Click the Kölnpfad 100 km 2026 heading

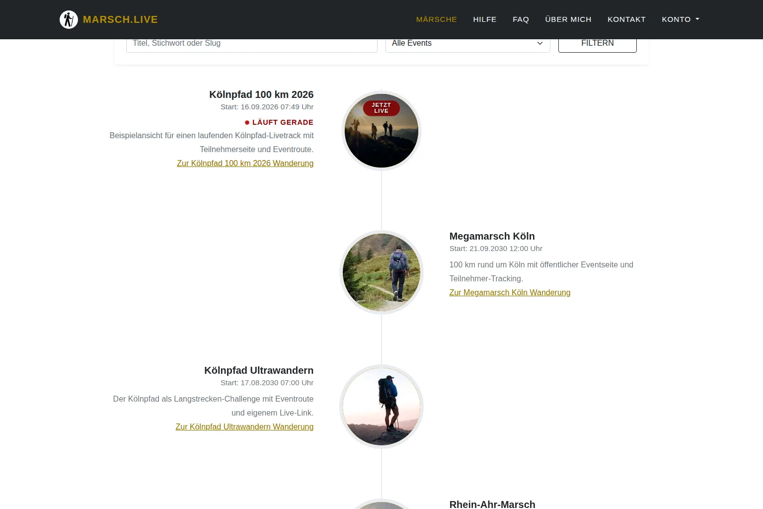(x=261, y=94)
